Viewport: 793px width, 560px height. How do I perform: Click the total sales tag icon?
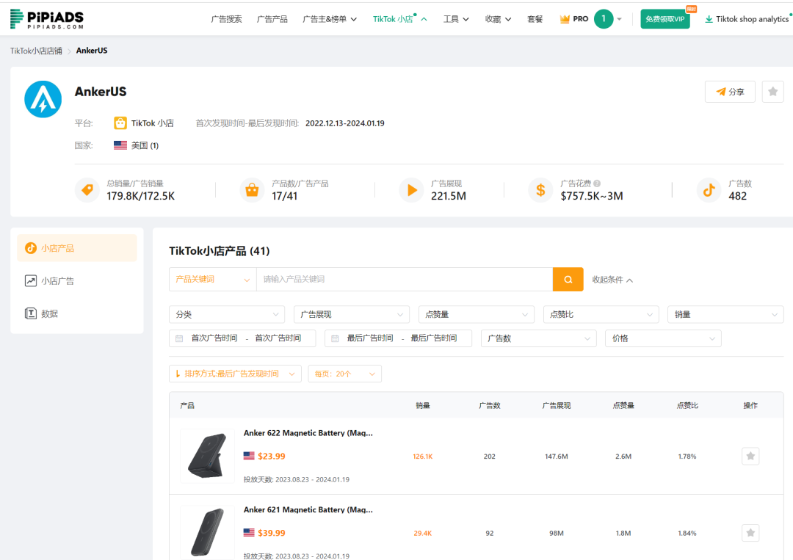(x=87, y=190)
